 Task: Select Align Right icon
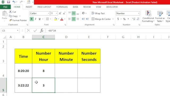[78, 19]
